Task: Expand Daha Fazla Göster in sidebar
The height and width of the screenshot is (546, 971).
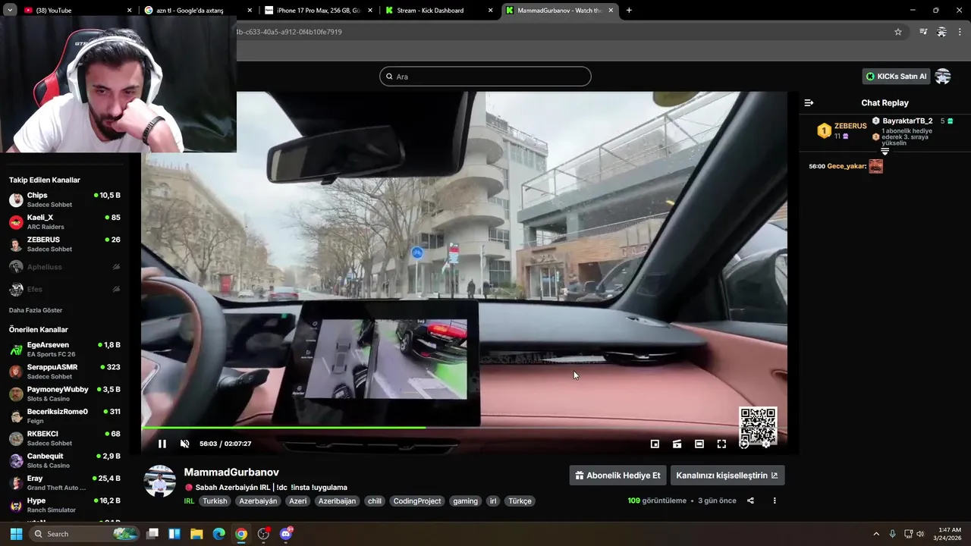Action: [36, 310]
